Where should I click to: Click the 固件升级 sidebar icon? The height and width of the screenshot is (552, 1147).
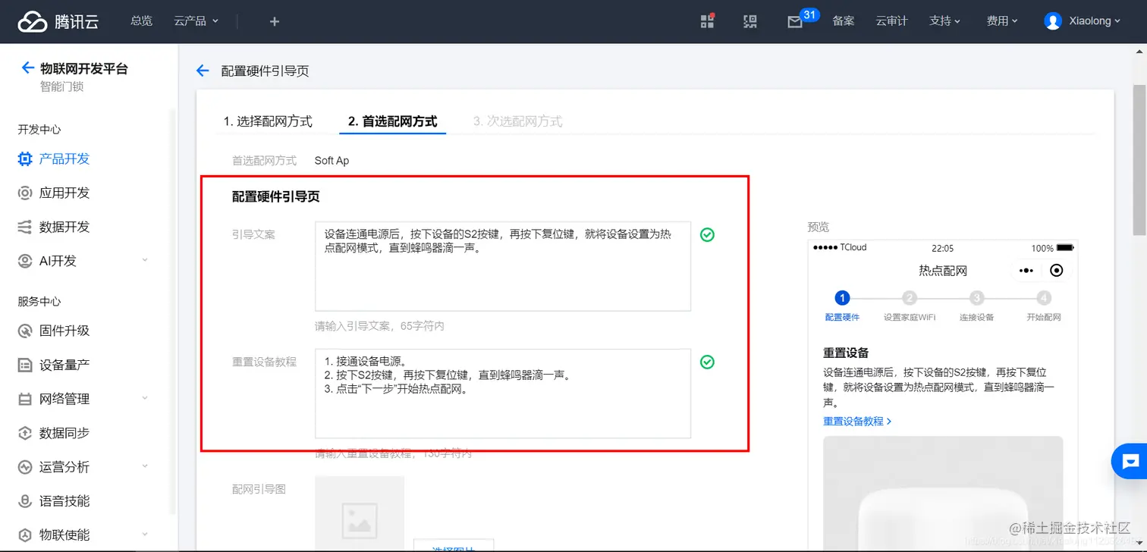pyautogui.click(x=25, y=331)
